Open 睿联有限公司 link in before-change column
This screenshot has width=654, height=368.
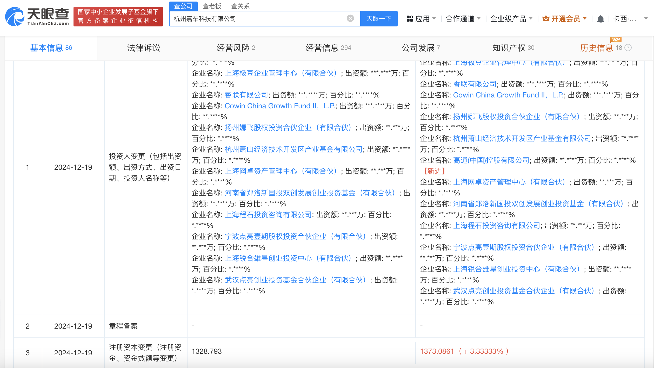click(x=246, y=95)
